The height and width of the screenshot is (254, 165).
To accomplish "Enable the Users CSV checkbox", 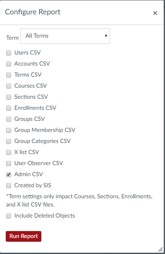I will click(x=9, y=53).
